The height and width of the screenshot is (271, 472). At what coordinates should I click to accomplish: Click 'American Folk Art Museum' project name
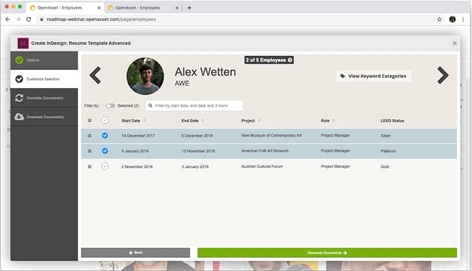[265, 151]
